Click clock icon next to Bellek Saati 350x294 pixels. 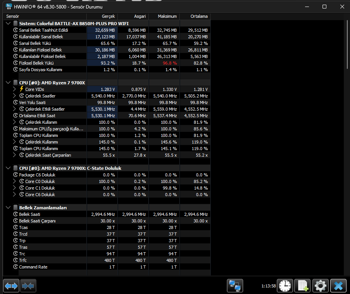(x=15, y=214)
